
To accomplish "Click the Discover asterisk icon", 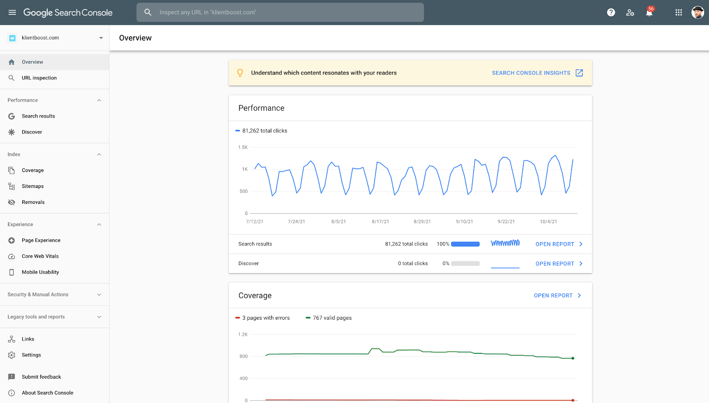I will [12, 132].
